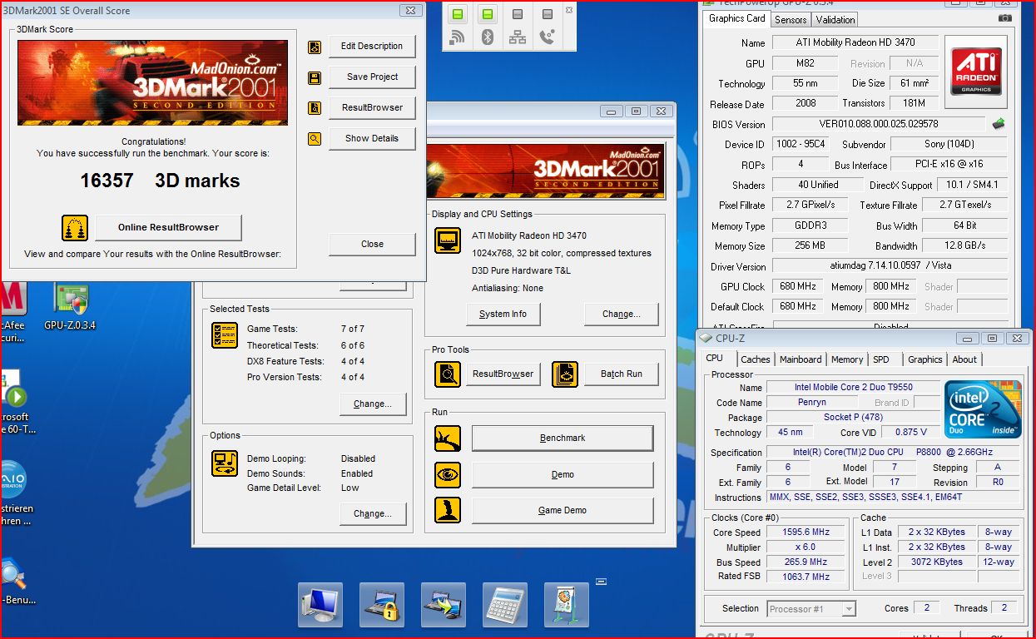
Task: Click Change in Display and CPU Settings
Action: 622,314
